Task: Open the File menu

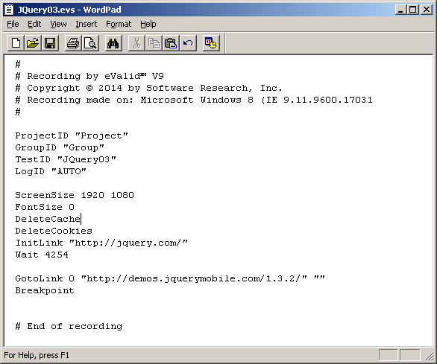Action: click(x=13, y=25)
